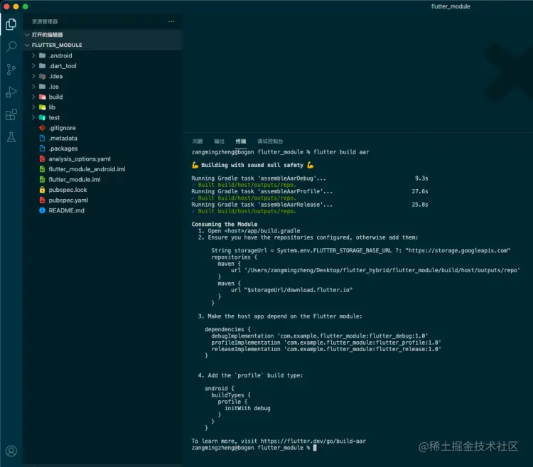
Task: Select the Terminal (终端) panel tab
Action: click(x=241, y=141)
